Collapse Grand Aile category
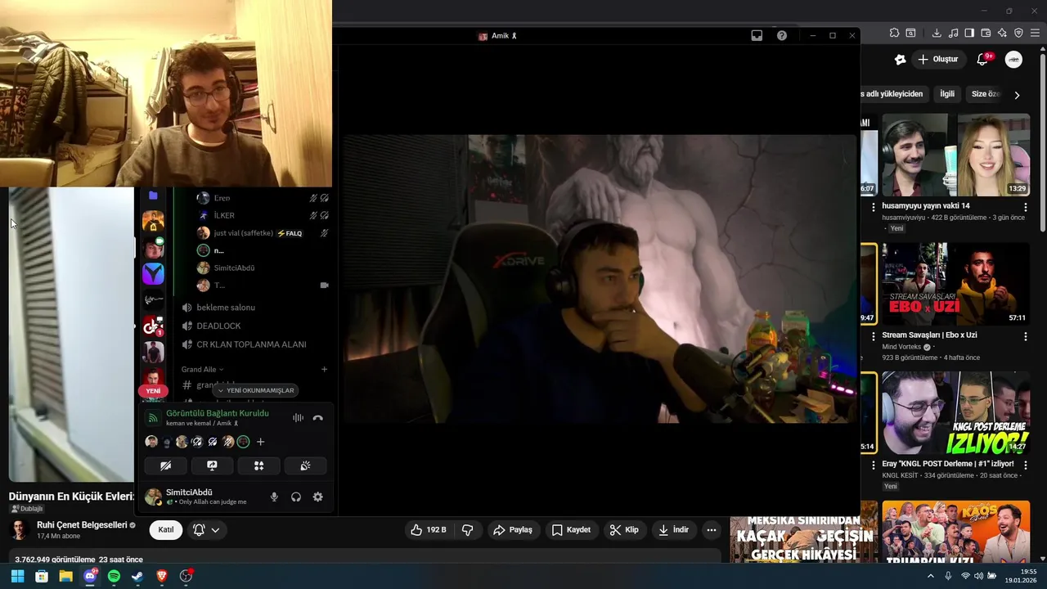The width and height of the screenshot is (1047, 589). pyautogui.click(x=202, y=370)
